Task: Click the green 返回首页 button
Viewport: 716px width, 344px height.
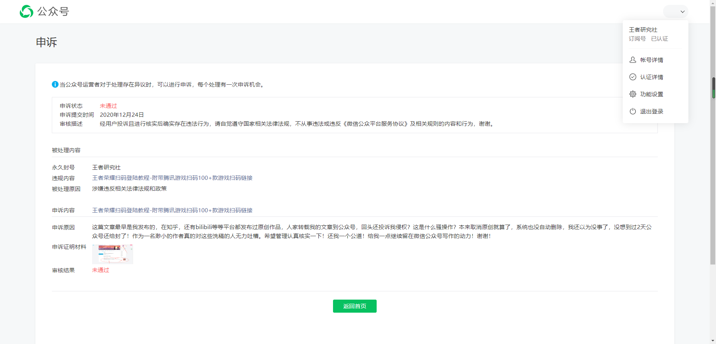Action: (x=355, y=306)
